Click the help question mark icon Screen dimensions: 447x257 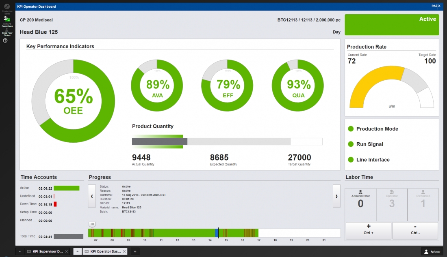[x=6, y=41]
